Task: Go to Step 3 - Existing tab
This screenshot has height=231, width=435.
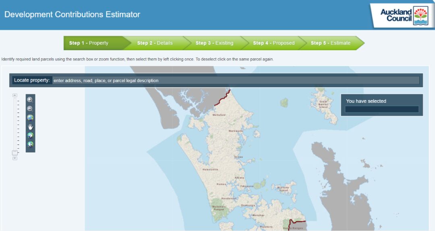Action: [x=214, y=43]
